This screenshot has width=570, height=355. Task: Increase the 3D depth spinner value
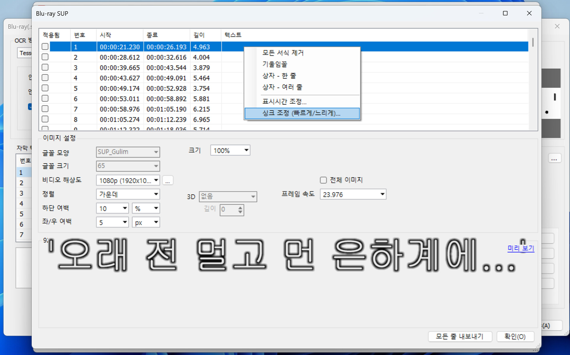[240, 207]
